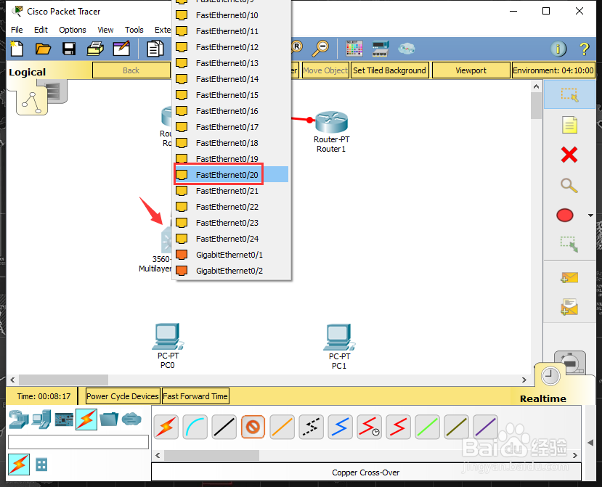Choose FastEthernet0/20 port

[231, 175]
